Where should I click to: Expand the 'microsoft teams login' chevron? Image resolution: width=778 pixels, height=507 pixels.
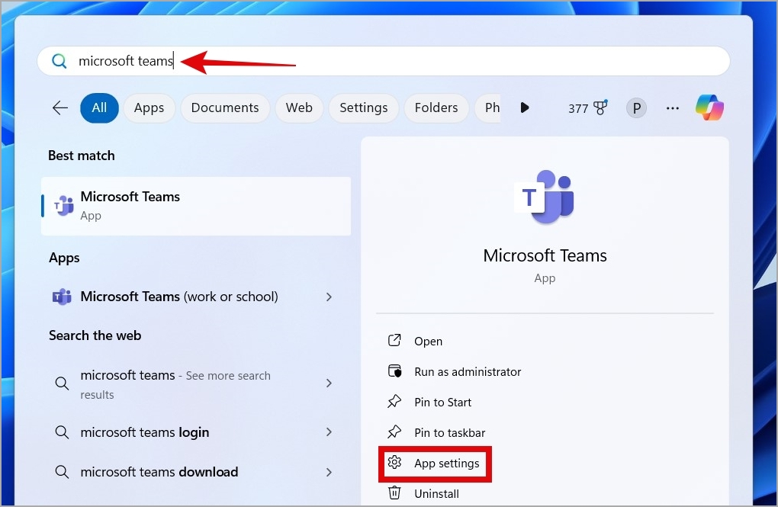[329, 432]
